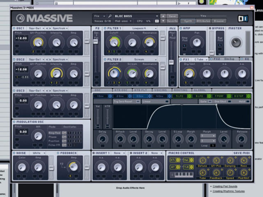Select previous preset with up arrow
Viewport: 263px width, 197px height.
click(163, 16)
